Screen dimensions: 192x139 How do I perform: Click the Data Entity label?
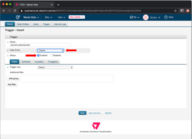click(15, 50)
